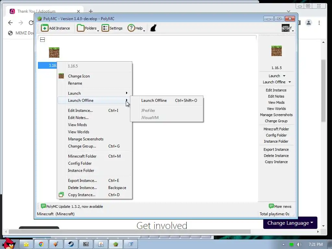332x249 pixels.
Task: Show hidden tray icons arrow
Action: (283, 244)
